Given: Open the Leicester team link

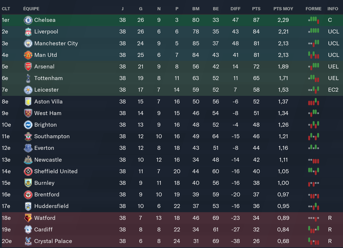Looking at the screenshot, I should [46, 90].
